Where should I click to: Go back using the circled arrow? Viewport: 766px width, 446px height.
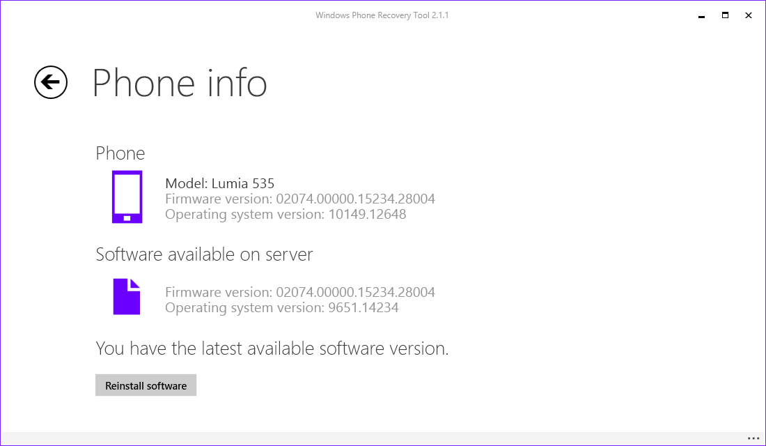point(51,82)
